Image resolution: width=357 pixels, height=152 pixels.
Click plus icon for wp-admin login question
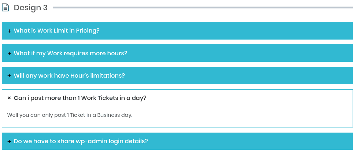click(9, 141)
